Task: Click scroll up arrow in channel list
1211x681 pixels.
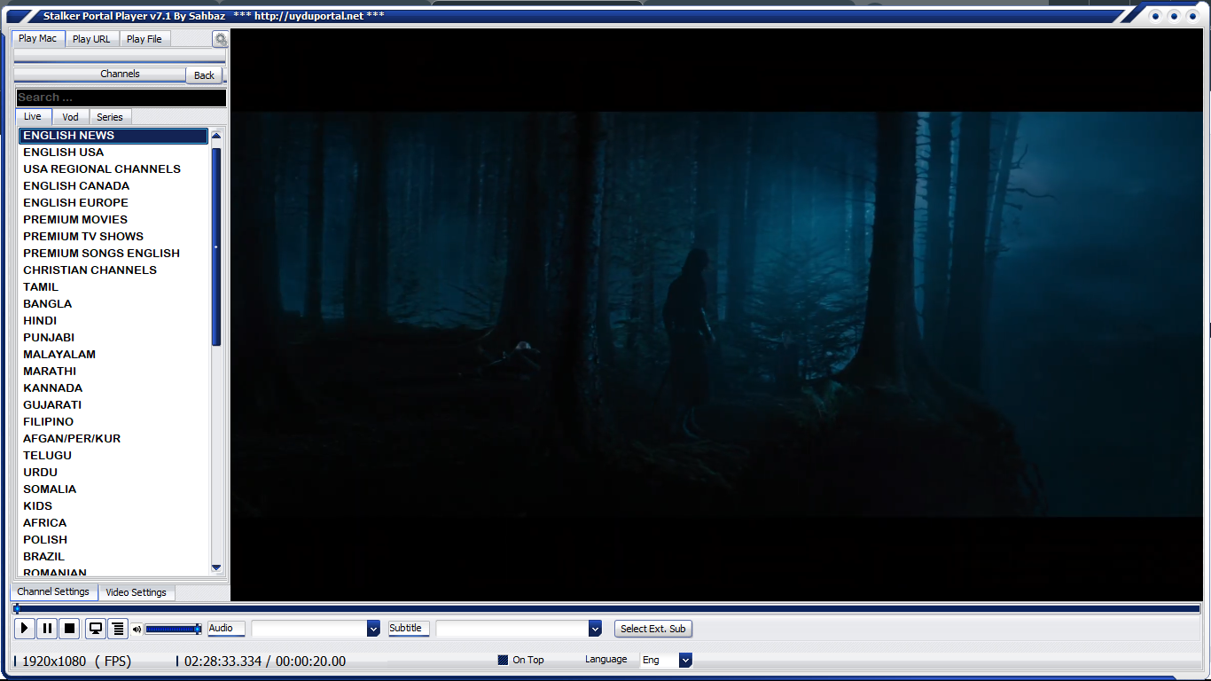Action: click(x=216, y=136)
